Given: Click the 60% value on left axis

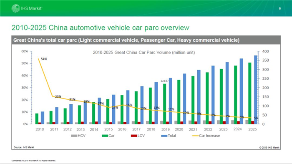Looking at the screenshot, I should coord(25,51).
